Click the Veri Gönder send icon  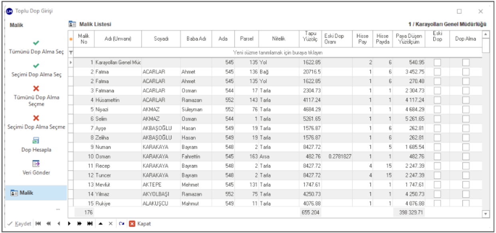36,163
